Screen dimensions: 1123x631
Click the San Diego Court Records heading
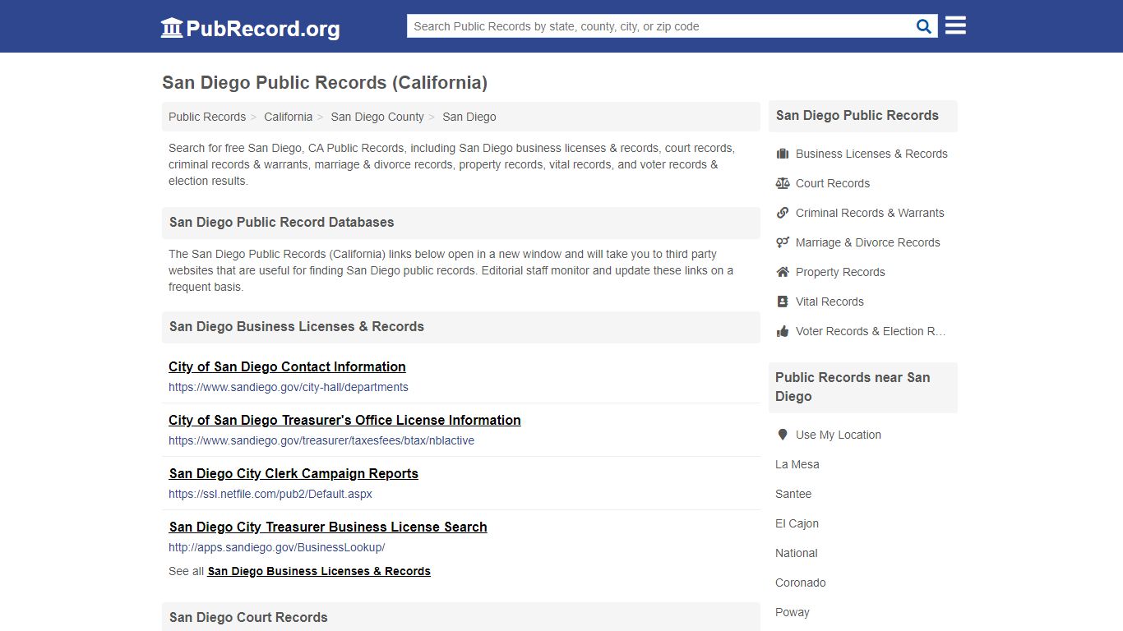[x=248, y=618]
